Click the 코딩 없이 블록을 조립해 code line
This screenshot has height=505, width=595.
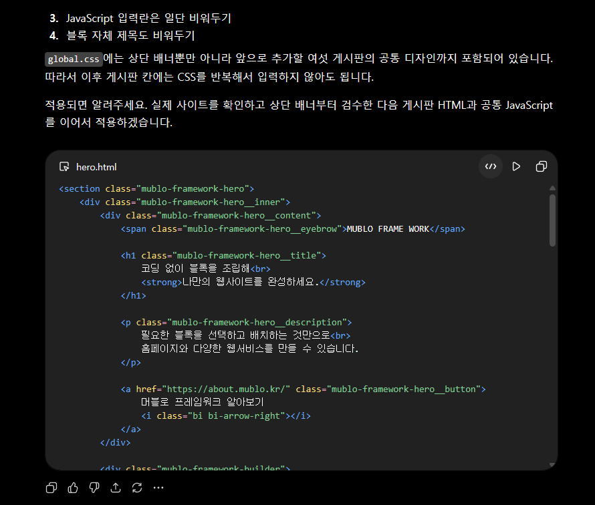tap(206, 269)
